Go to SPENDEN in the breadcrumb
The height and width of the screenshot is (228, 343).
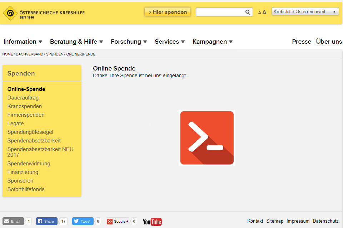click(55, 54)
